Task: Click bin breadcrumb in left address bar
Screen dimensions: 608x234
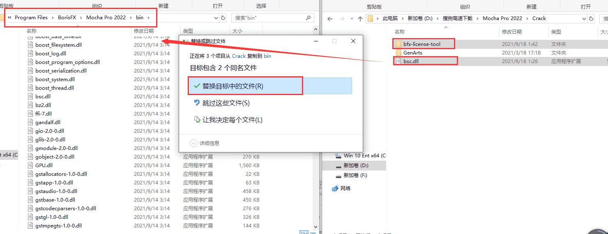Action: (140, 18)
